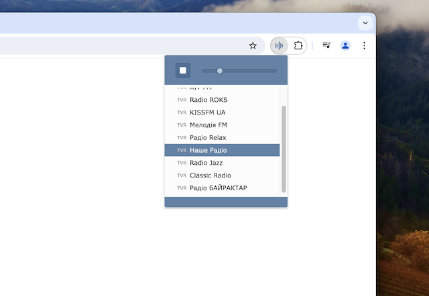The width and height of the screenshot is (429, 296).
Task: Choose the Мелодія FM station
Action: coord(222,125)
